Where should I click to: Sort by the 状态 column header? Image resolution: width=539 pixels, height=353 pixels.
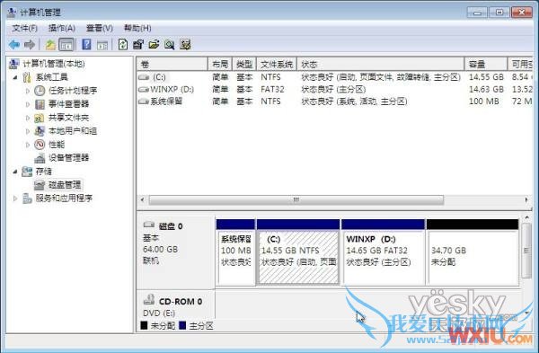point(381,64)
